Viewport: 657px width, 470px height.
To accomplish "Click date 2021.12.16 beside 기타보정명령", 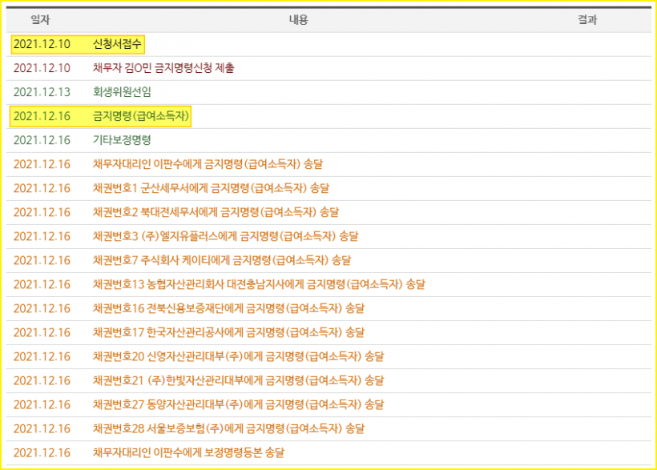I will click(x=42, y=140).
